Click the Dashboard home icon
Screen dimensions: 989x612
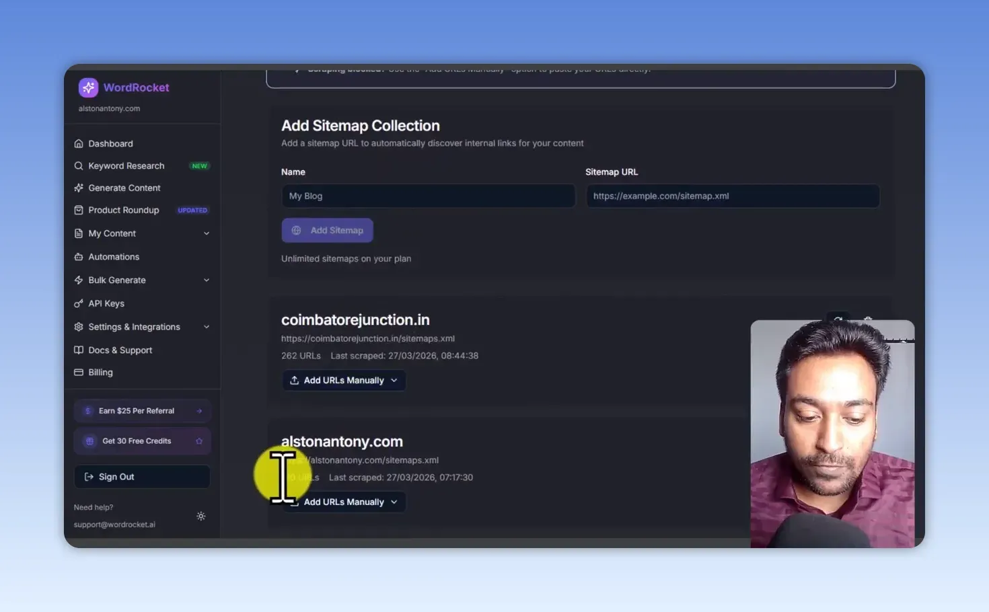pyautogui.click(x=79, y=143)
